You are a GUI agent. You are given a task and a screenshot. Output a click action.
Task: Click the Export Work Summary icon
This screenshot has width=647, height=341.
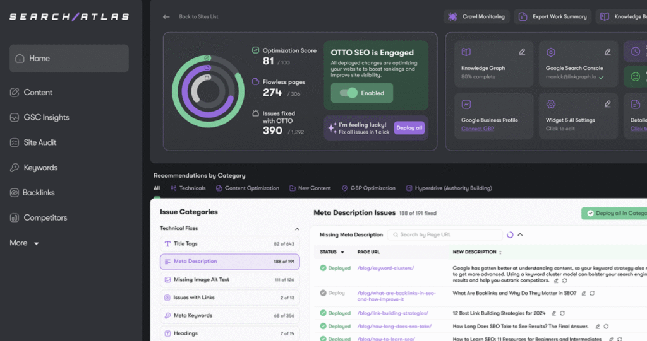(x=523, y=17)
